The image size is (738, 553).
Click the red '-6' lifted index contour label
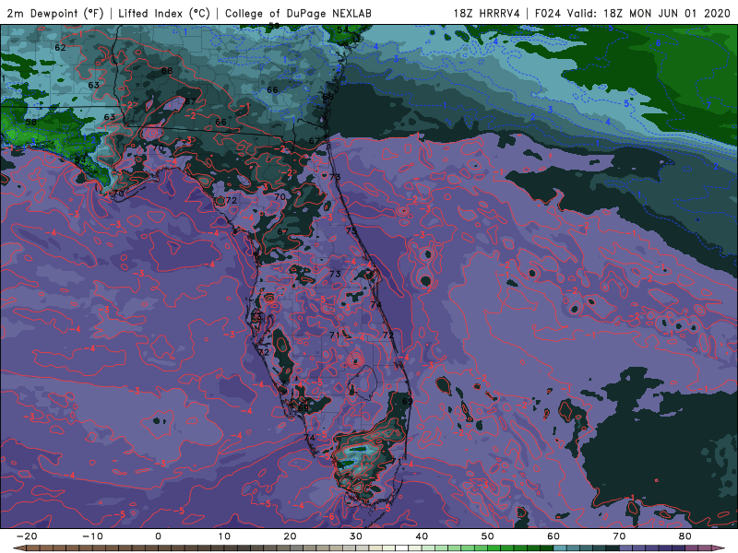pos(329,517)
